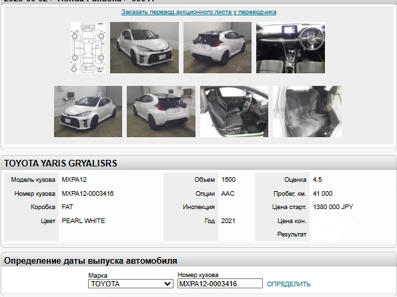Select gearbox value FAT

pyautogui.click(x=67, y=207)
